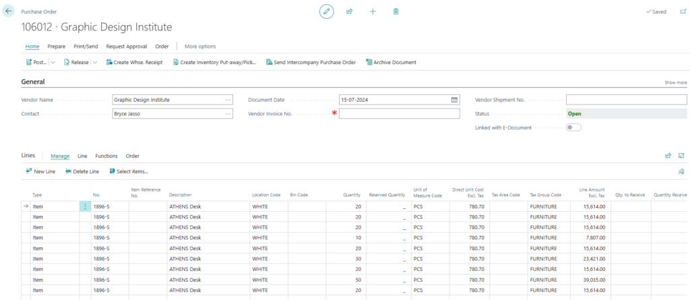Open the Release dropdown arrow
This screenshot has height=300, width=690.
94,63
